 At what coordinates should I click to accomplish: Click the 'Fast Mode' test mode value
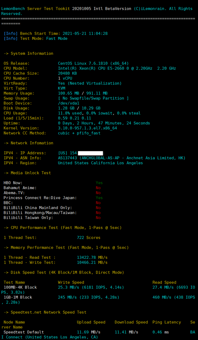click(x=57, y=38)
